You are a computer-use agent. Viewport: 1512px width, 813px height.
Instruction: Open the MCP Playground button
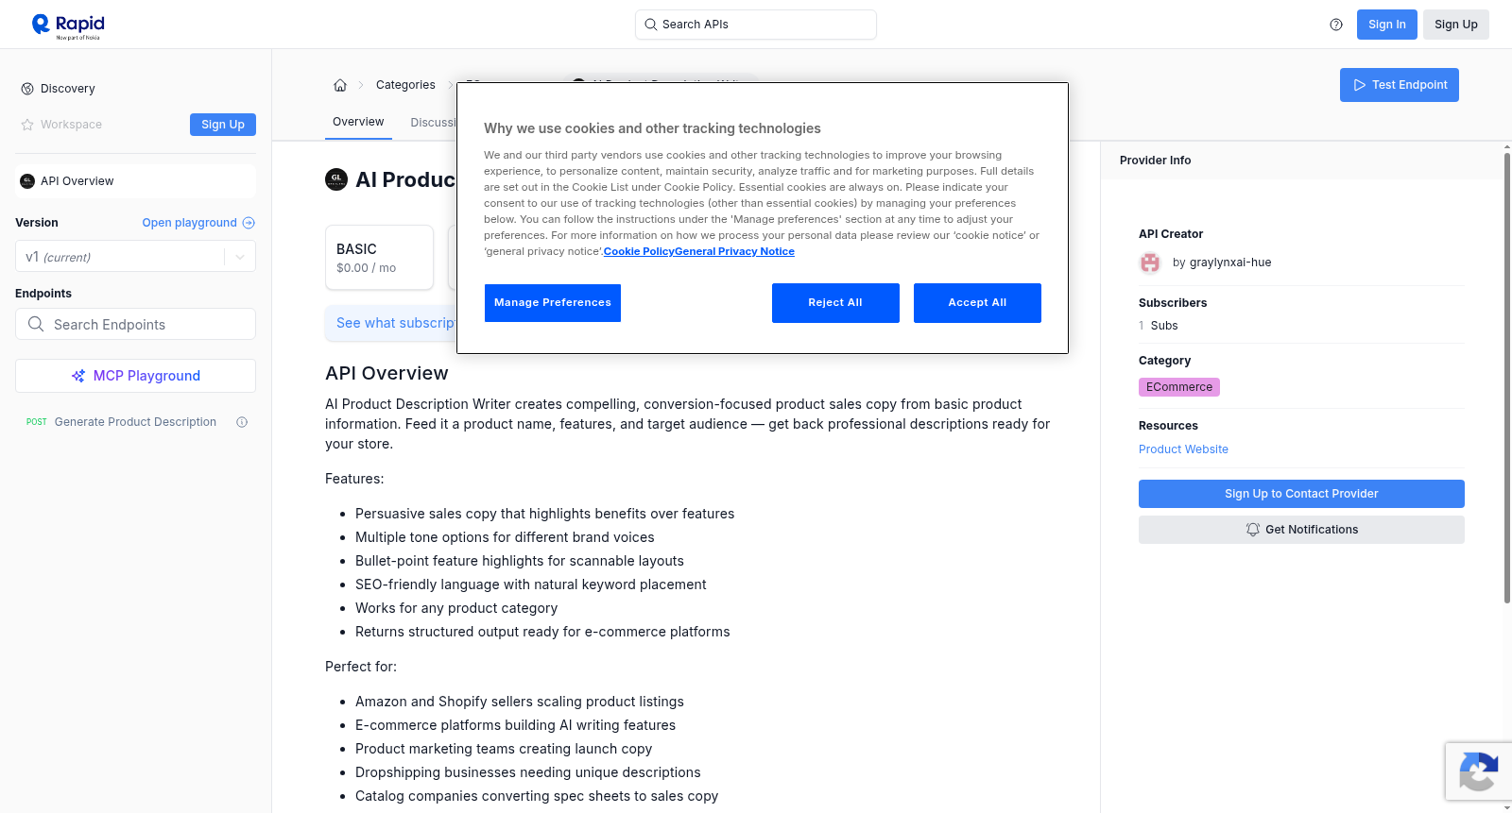(x=135, y=376)
